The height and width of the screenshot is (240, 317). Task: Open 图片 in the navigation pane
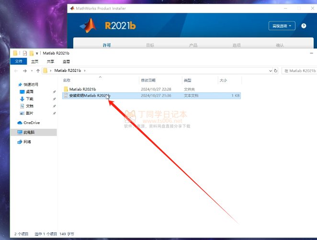tap(30, 113)
